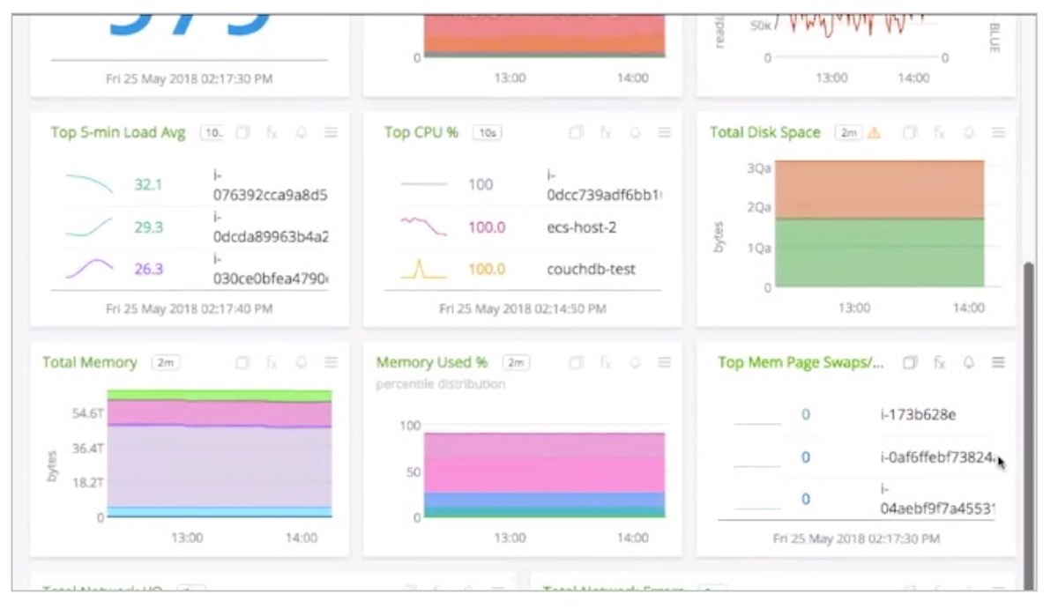Open the fx function editor on Top CPU % widget
This screenshot has height=609, width=1058.
[606, 132]
